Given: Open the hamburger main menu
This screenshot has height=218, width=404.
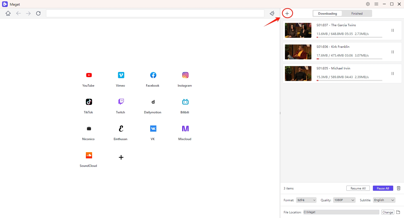Looking at the screenshot, I should click(x=376, y=4).
